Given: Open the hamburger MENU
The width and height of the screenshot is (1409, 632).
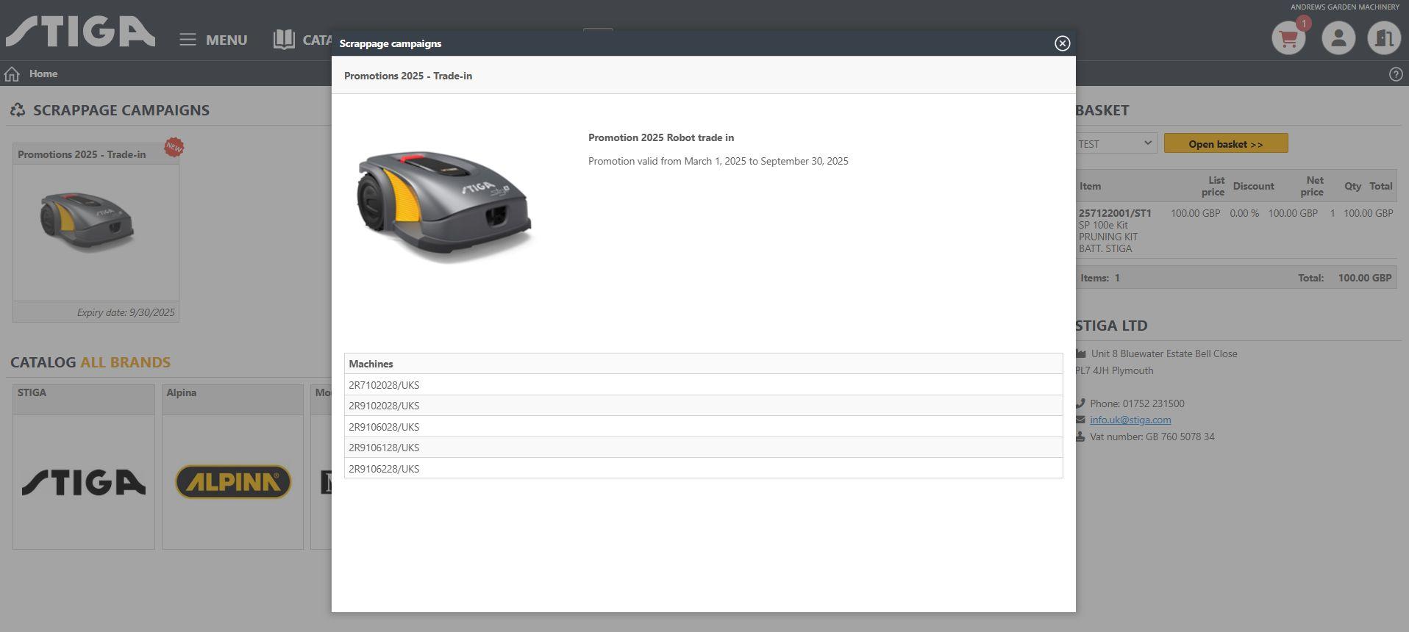Looking at the screenshot, I should (x=213, y=40).
